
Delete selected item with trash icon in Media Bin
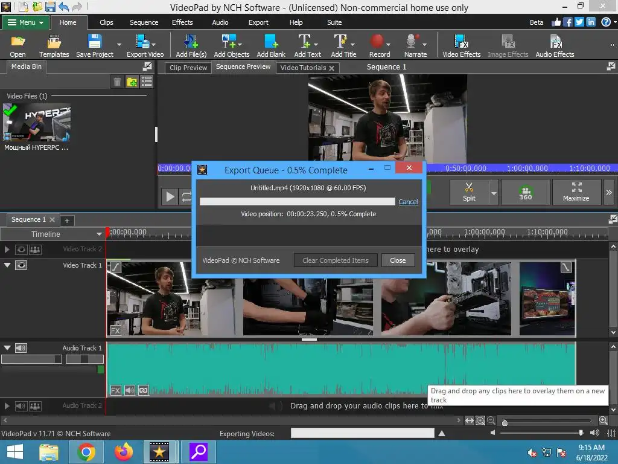[117, 82]
